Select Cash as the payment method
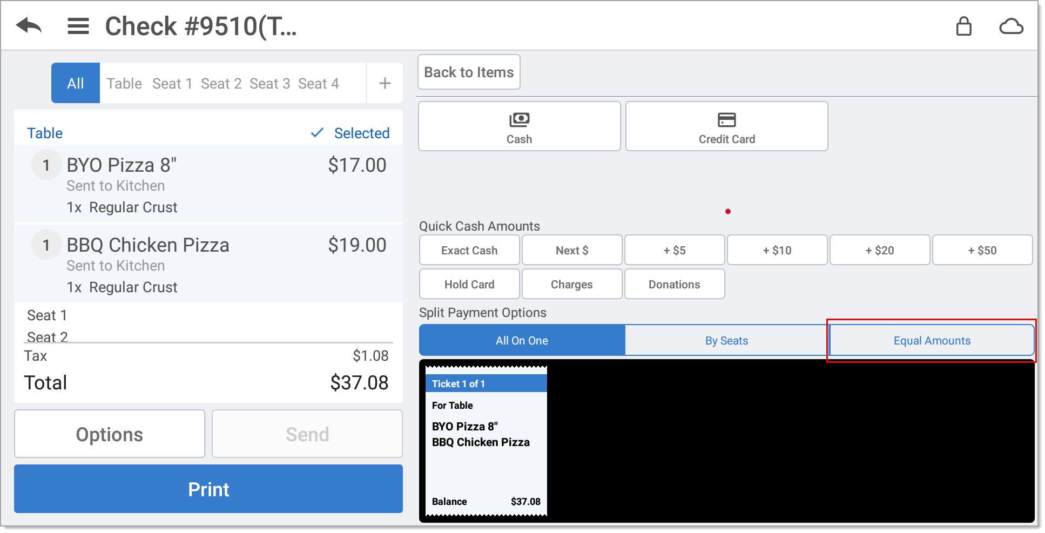This screenshot has height=533, width=1045. pos(518,126)
